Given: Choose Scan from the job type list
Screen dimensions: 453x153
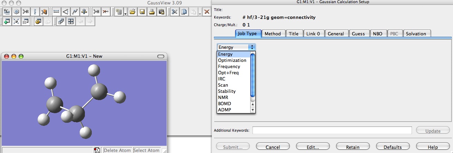Looking at the screenshot, I should pos(234,85).
